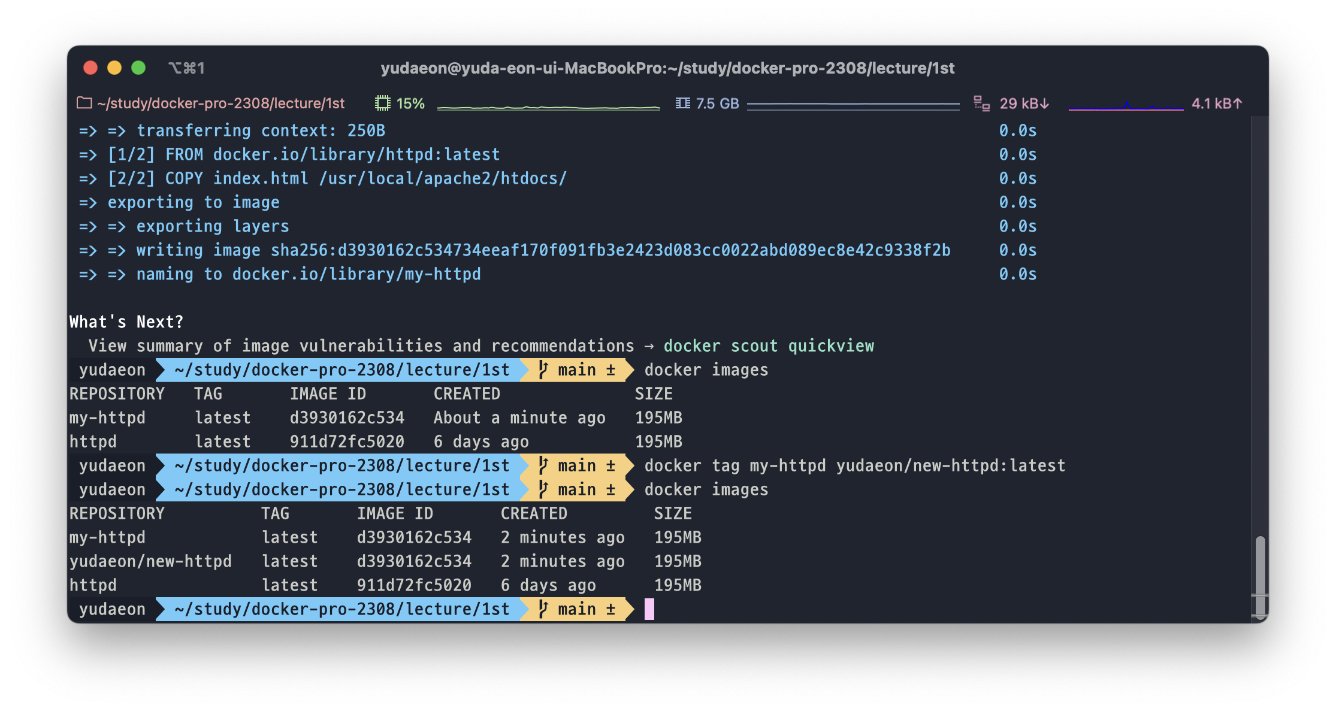Image resolution: width=1336 pixels, height=712 pixels.
Task: Click the CPU chip icon
Action: click(x=382, y=104)
